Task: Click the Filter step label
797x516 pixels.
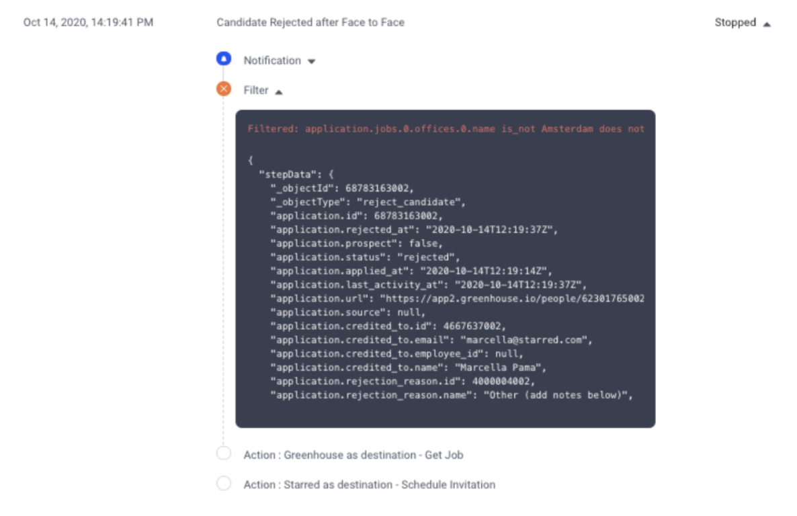Action: click(x=255, y=90)
